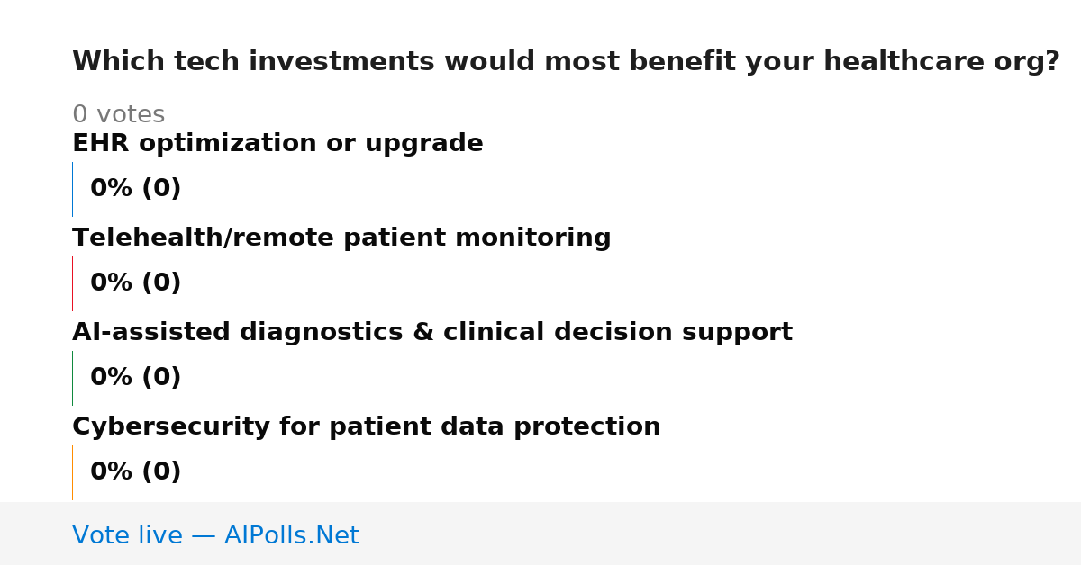Choose Cybersecurity for patient data protection option
This screenshot has height=565, width=1081.
(367, 427)
